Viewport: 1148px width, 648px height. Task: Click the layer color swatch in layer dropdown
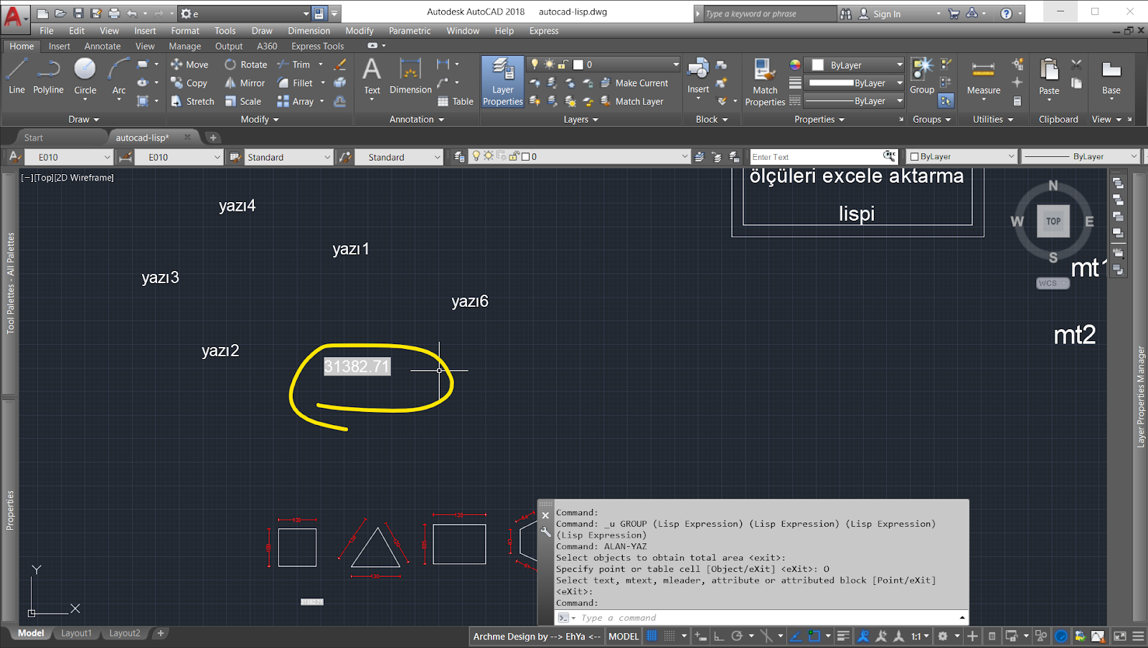click(578, 65)
